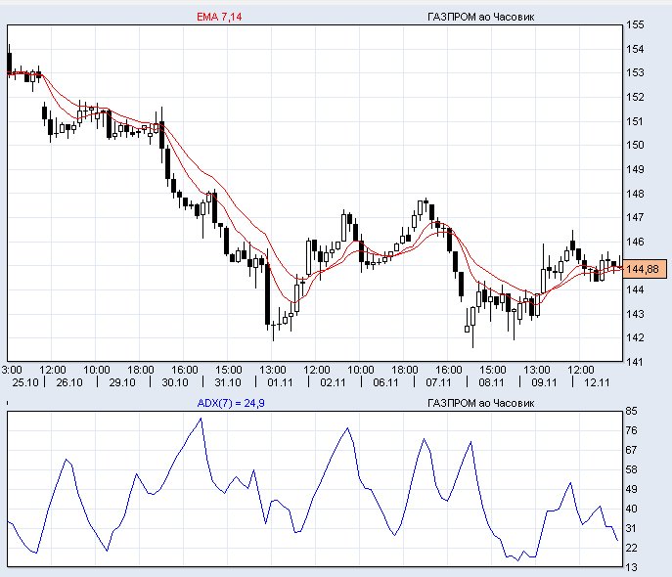Click the ADX(7) = 24,9 indicator label
Viewport: 672px width, 577px height.
pyautogui.click(x=231, y=403)
